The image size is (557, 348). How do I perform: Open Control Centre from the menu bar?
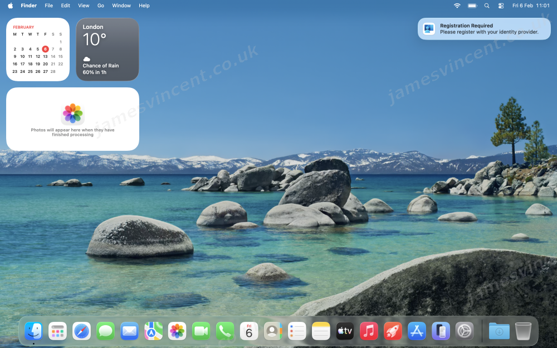(x=501, y=6)
